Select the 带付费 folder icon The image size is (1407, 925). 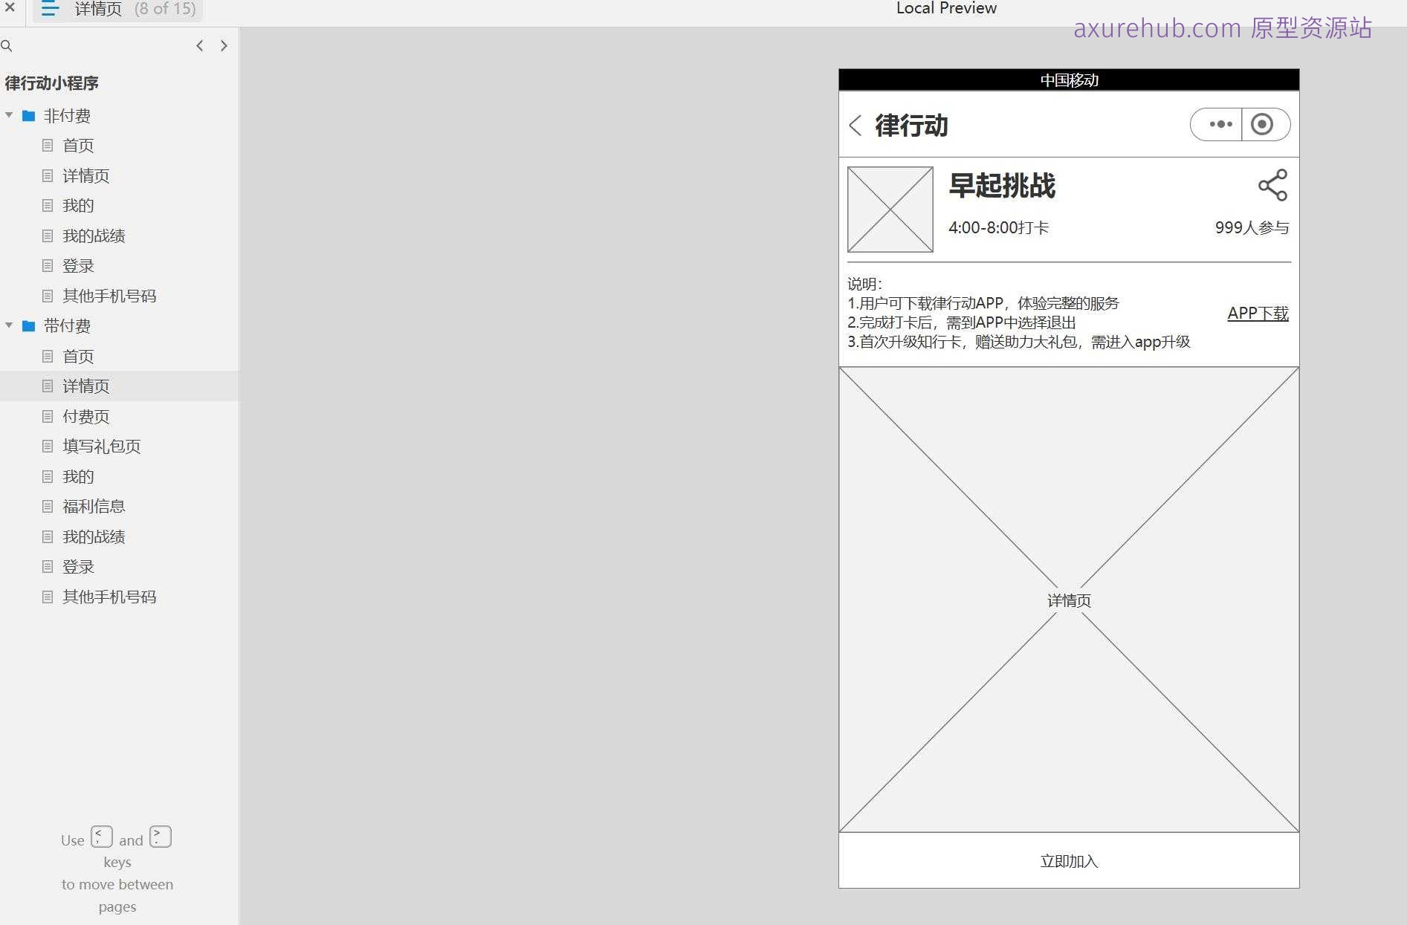point(29,326)
